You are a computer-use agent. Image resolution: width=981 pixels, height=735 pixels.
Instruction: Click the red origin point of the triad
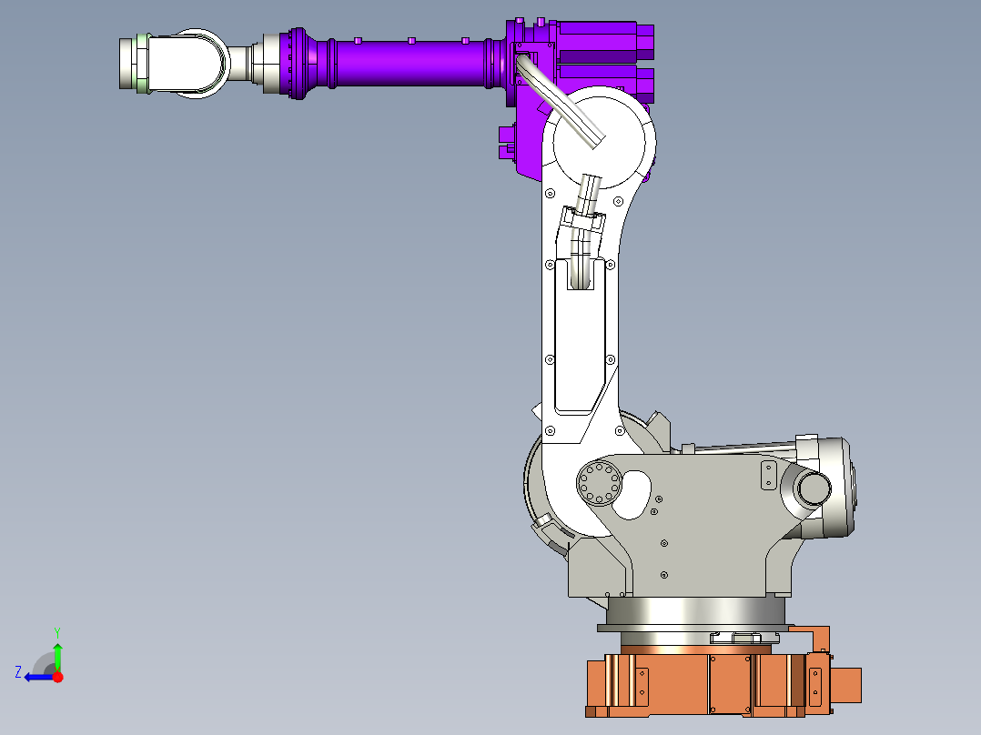click(56, 677)
